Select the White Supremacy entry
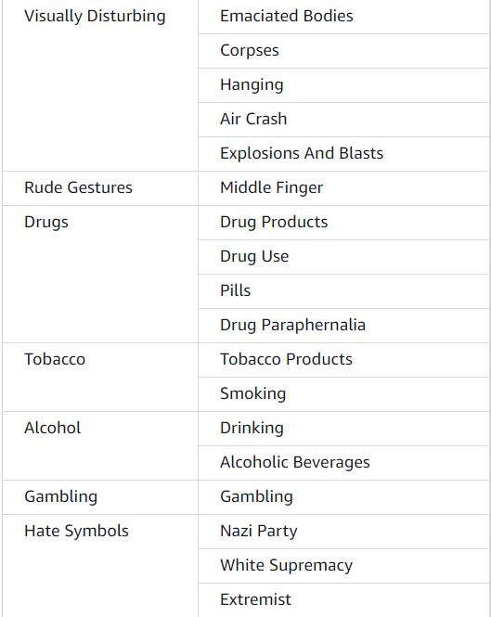This screenshot has width=491, height=617. point(343,565)
